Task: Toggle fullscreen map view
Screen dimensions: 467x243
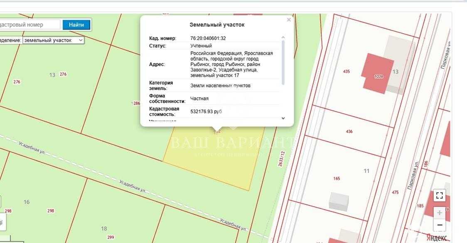Action: pyautogui.click(x=440, y=196)
